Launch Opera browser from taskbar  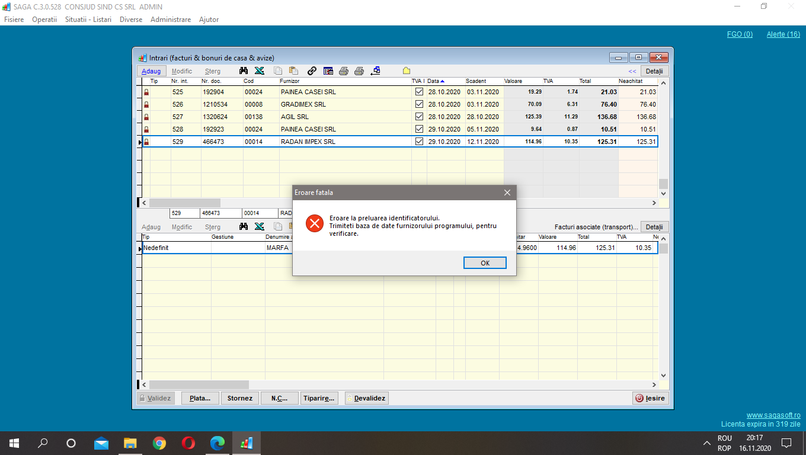pyautogui.click(x=188, y=443)
